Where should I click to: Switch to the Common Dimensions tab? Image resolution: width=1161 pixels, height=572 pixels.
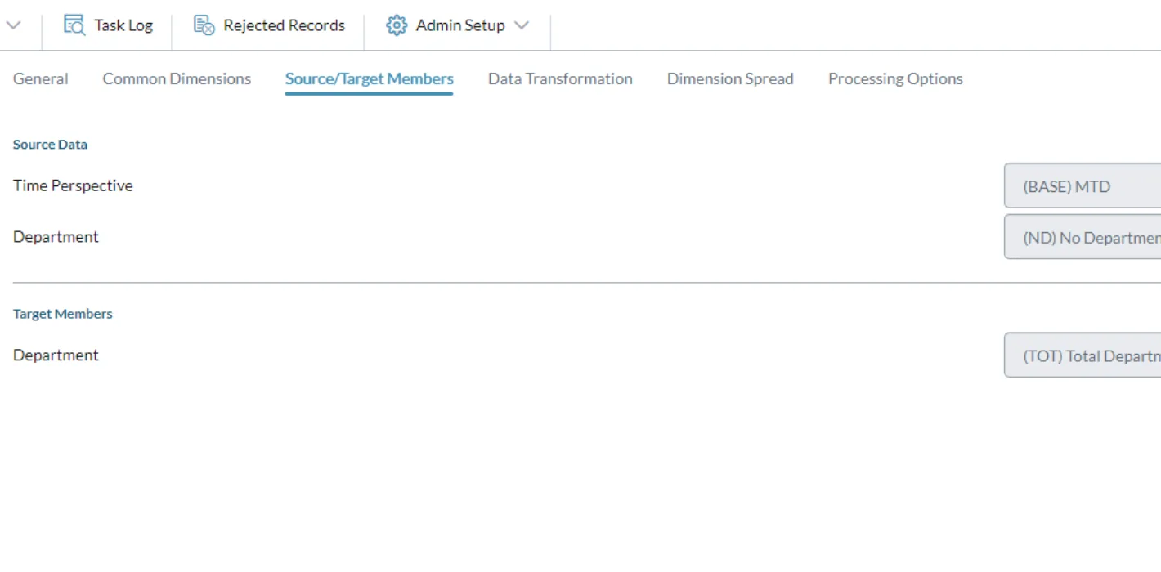coord(177,78)
